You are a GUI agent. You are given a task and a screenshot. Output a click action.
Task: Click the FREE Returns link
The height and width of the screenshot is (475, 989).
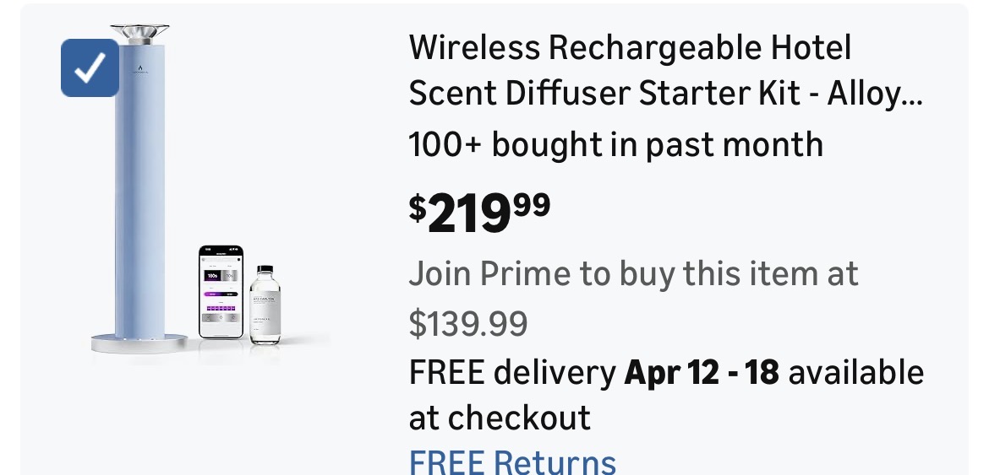[512, 462]
